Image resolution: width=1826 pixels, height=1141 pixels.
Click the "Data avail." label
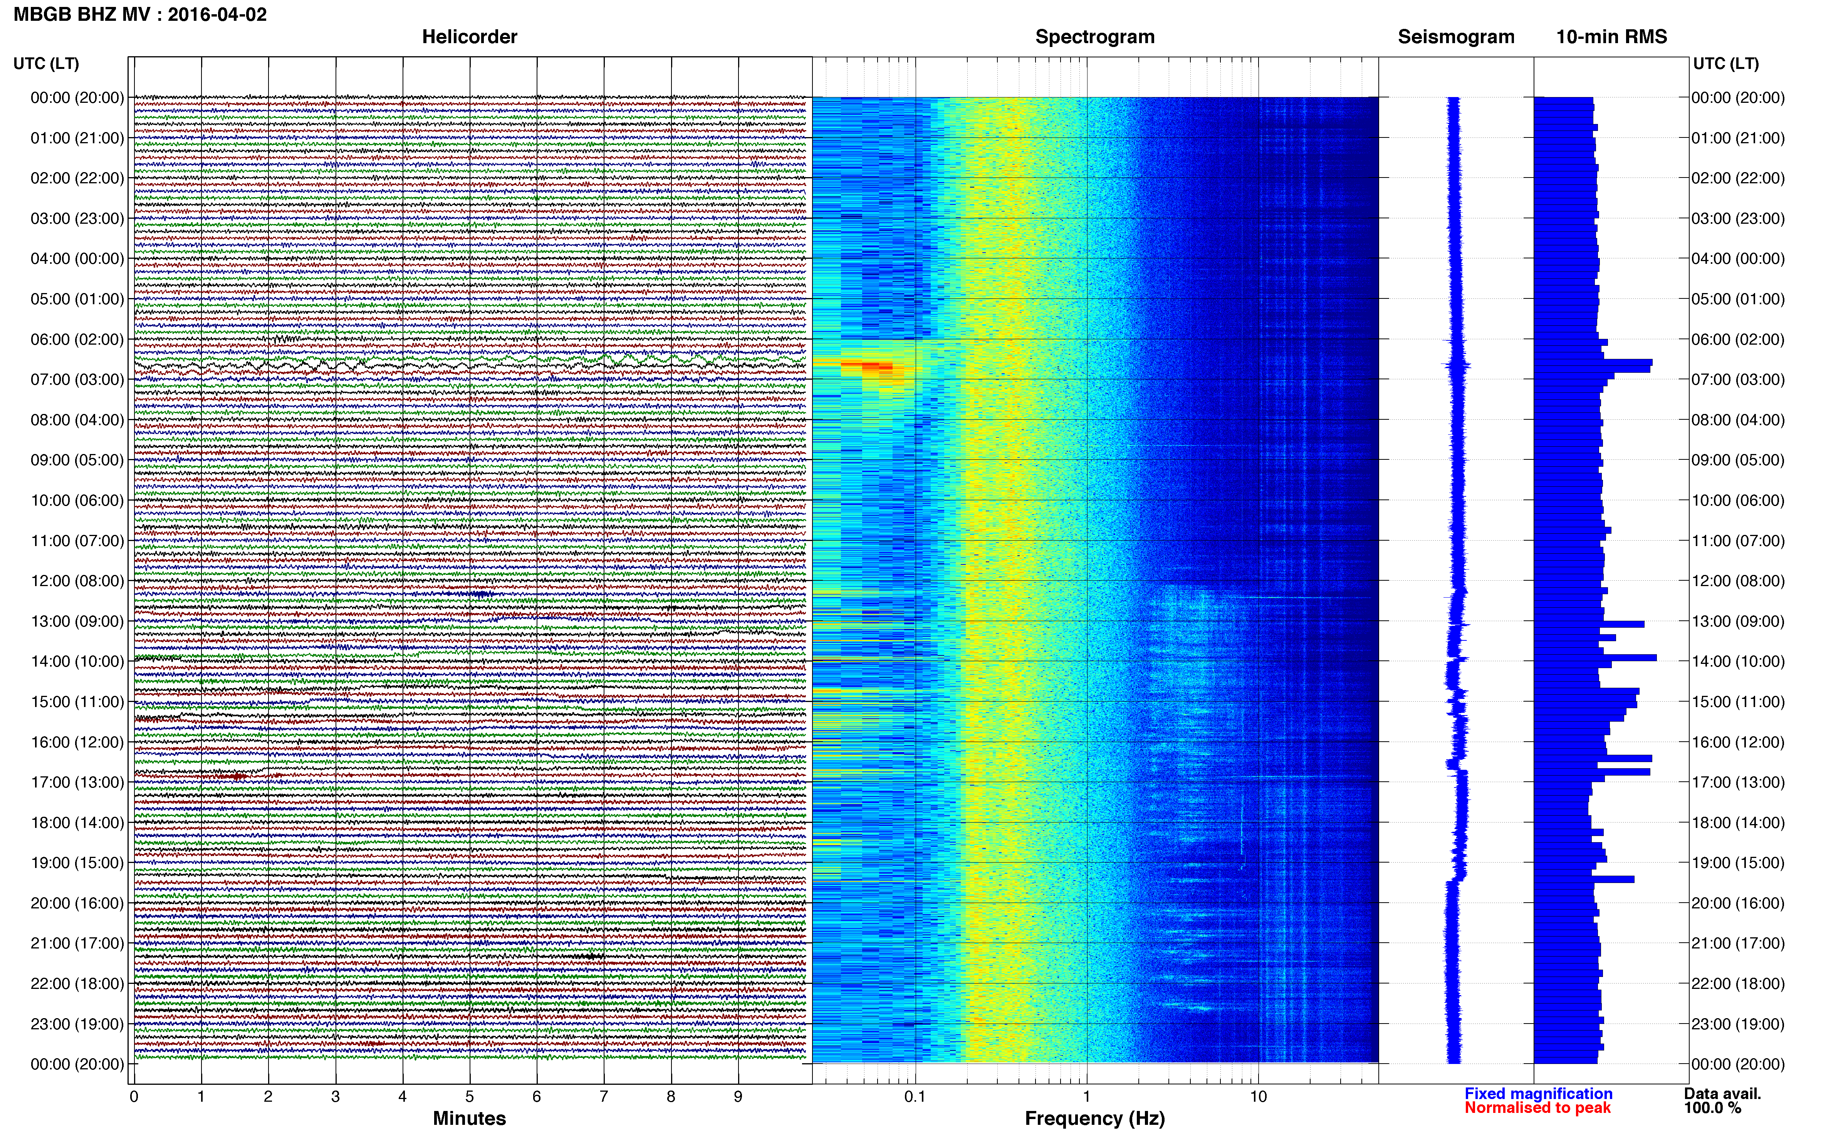1723,1094
